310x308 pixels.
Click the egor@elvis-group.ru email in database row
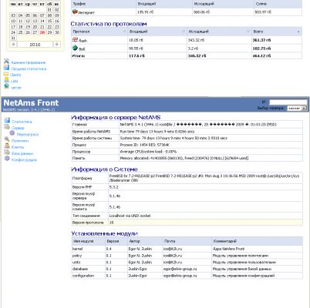(x=180, y=269)
